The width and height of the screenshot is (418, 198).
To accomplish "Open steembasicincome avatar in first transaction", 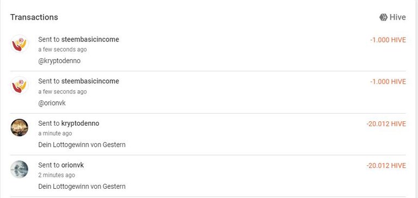I will [20, 44].
